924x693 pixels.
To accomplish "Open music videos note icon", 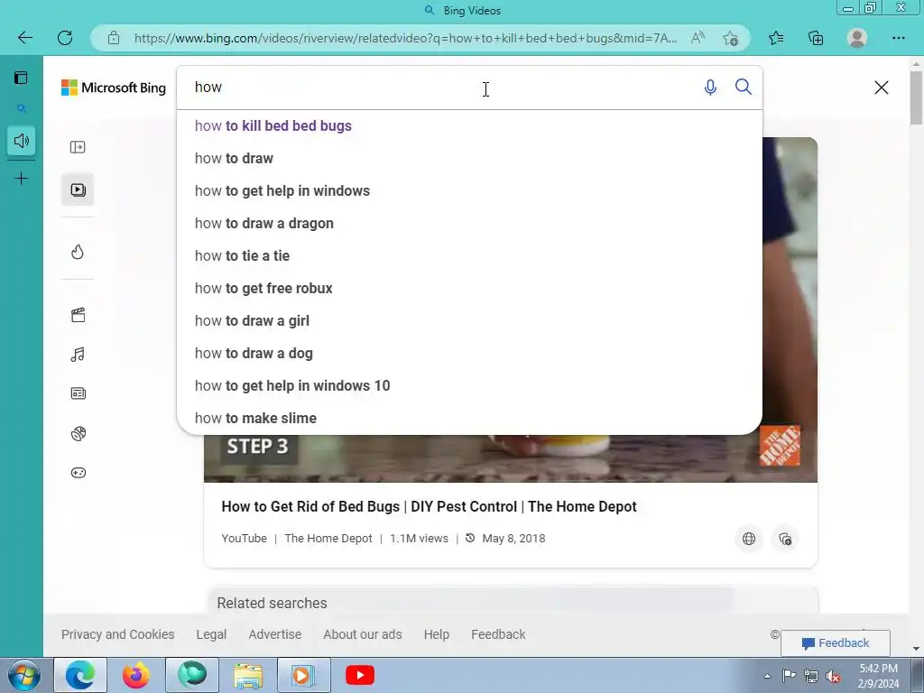I will coord(78,354).
